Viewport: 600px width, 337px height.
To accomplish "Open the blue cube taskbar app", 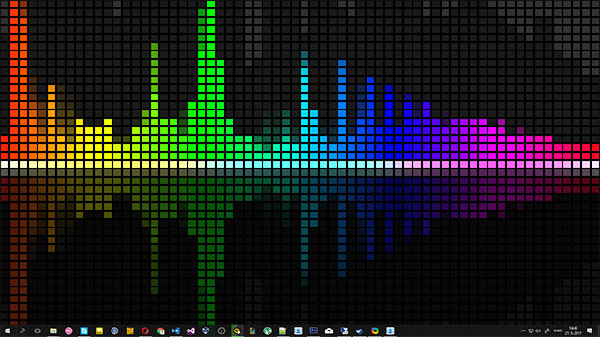I will (206, 330).
